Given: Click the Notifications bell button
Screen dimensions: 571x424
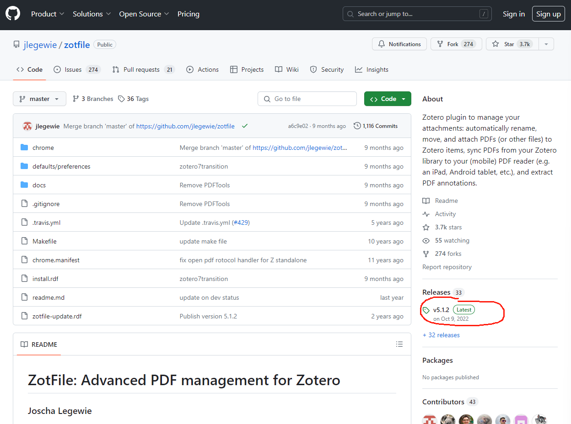Looking at the screenshot, I should pos(399,44).
